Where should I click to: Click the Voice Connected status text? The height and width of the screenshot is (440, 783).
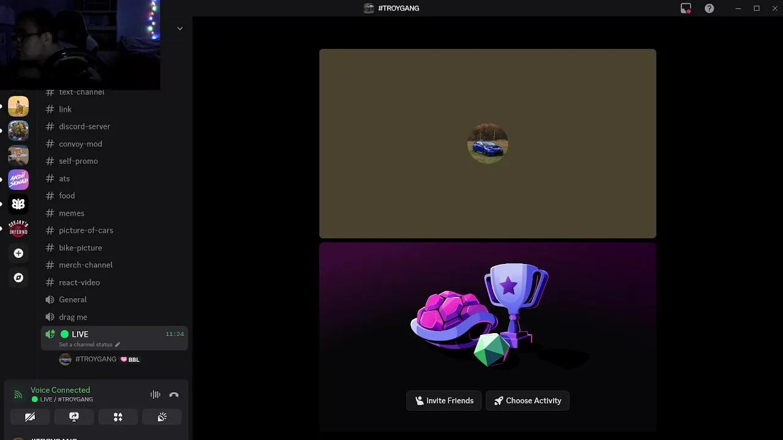(x=60, y=390)
